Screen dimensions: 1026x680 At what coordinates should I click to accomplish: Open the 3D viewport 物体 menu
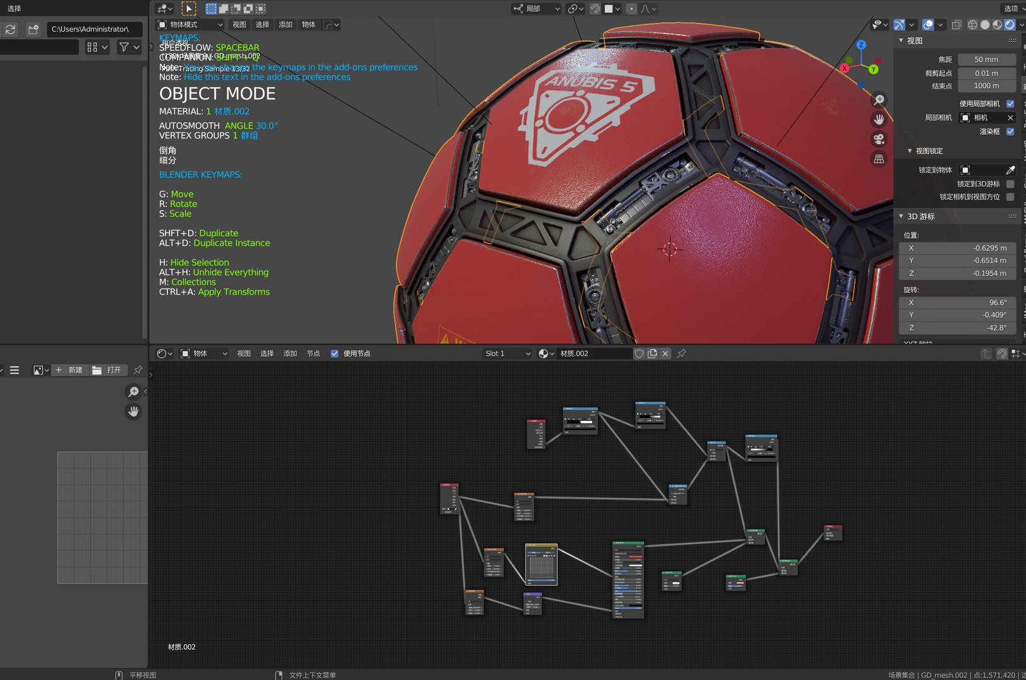click(308, 25)
